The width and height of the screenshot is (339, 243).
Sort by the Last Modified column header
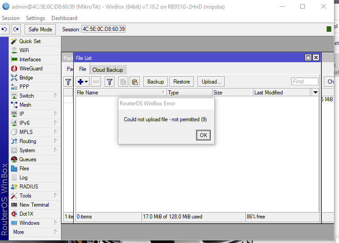click(282, 92)
